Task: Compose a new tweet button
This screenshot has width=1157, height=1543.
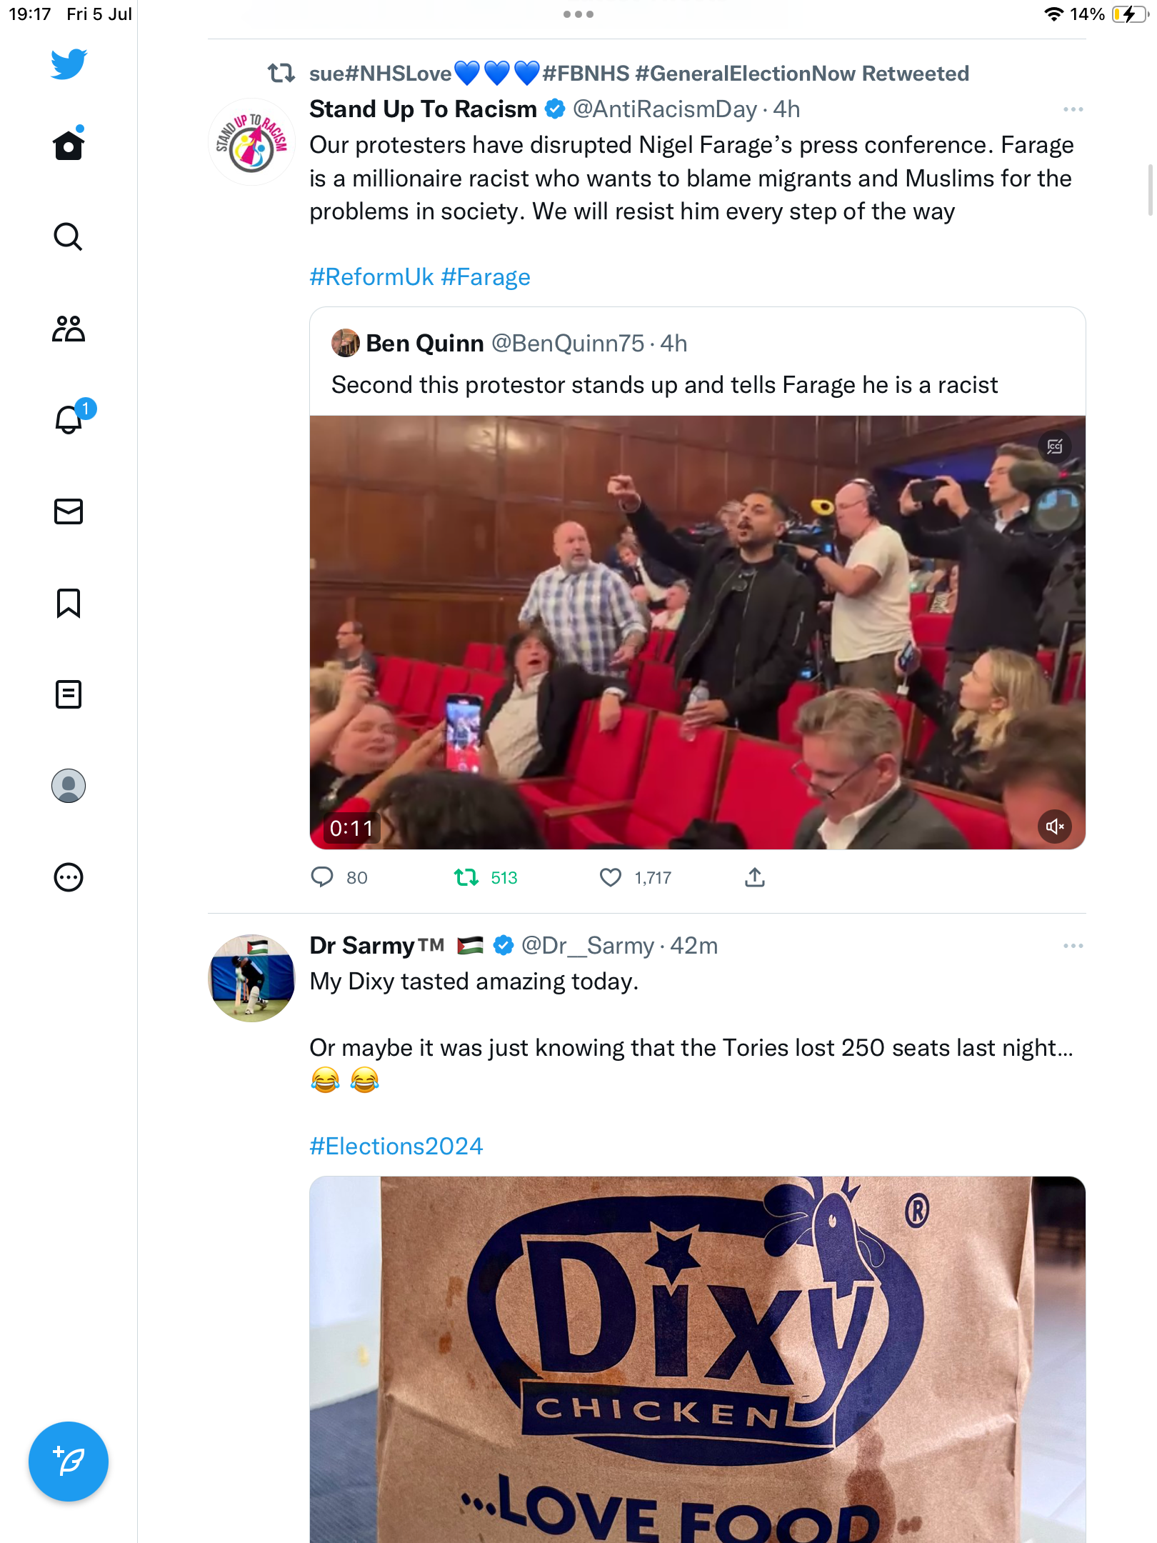Action: point(69,1462)
